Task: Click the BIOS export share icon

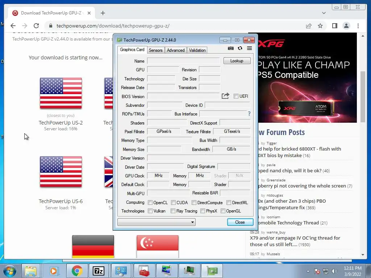Action: click(225, 96)
